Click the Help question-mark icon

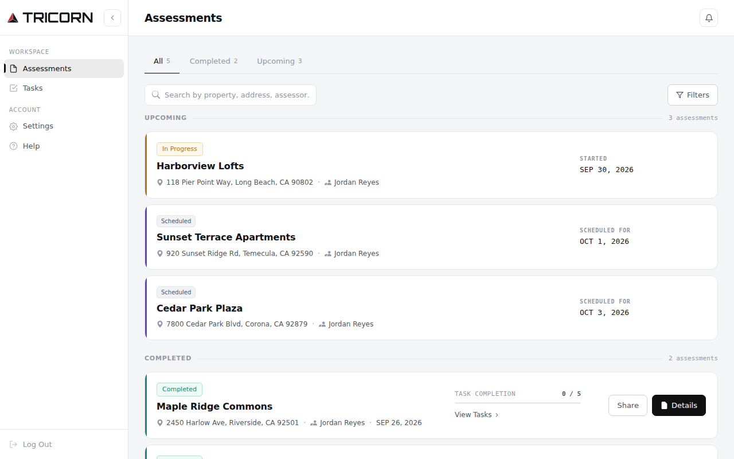tap(14, 146)
